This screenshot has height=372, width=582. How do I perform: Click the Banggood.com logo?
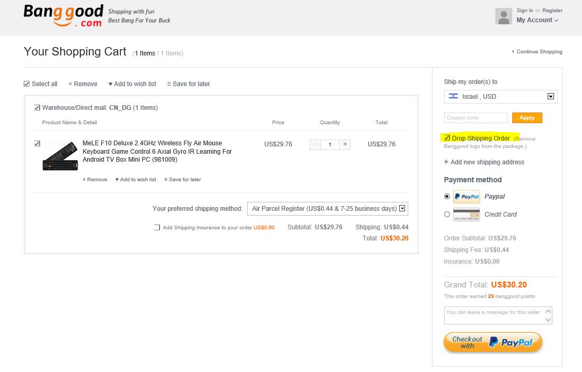pyautogui.click(x=62, y=16)
